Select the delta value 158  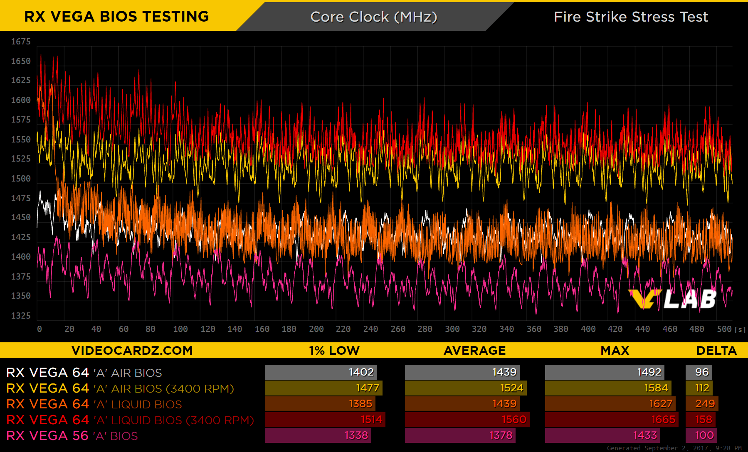pyautogui.click(x=704, y=420)
